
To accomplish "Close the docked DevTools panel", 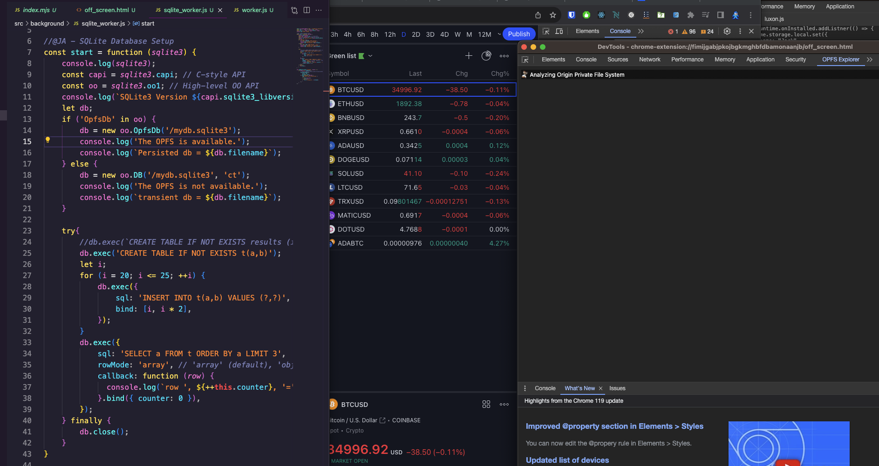I will (751, 31).
